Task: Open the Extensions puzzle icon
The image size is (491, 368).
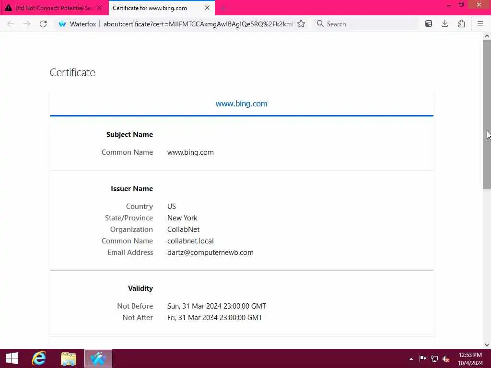Action: tap(461, 24)
